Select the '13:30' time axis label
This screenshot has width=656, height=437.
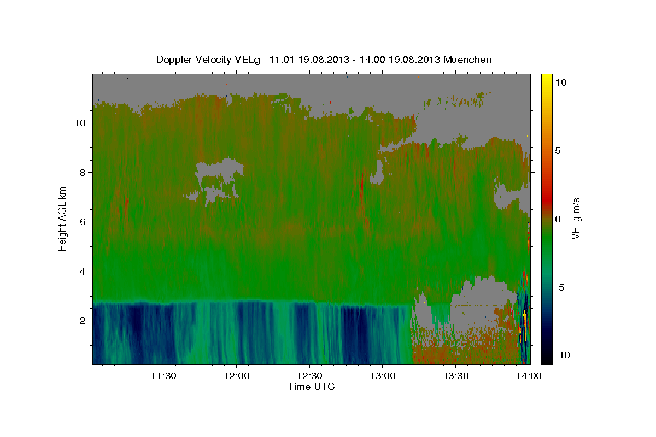point(455,376)
